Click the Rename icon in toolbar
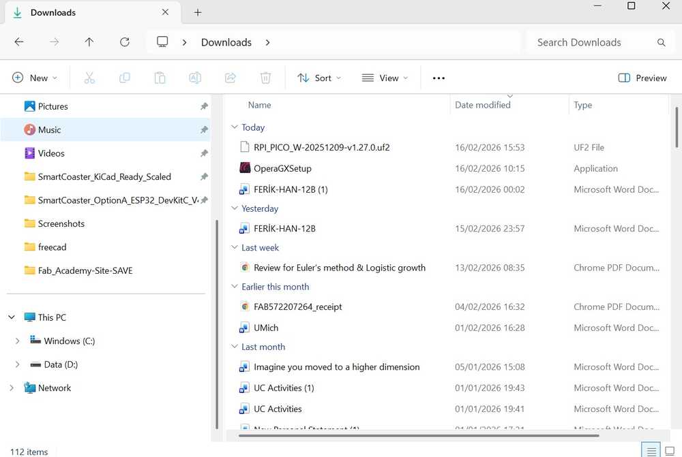 [x=195, y=78]
